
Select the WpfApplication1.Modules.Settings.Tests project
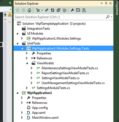[x=61, y=48]
